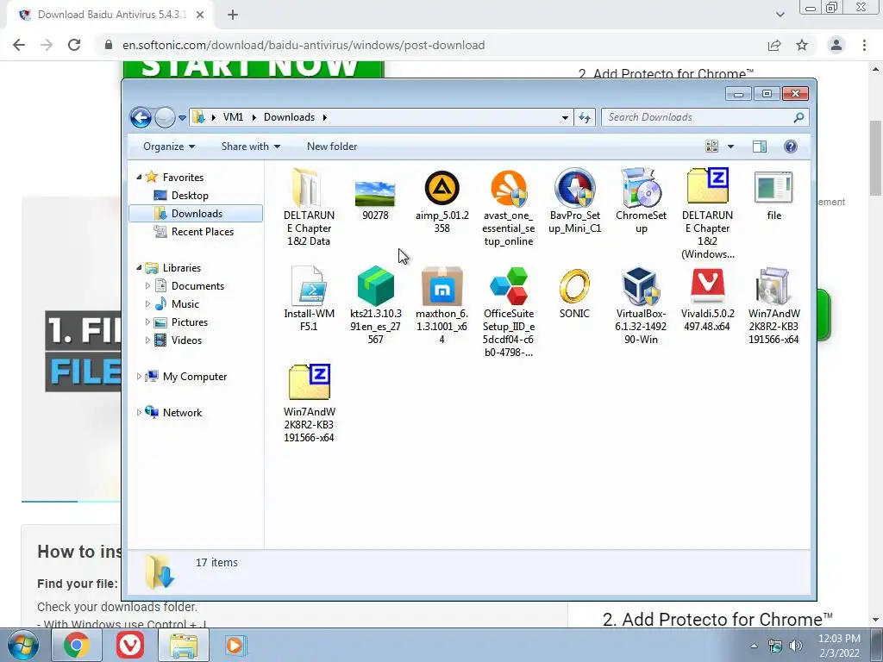The width and height of the screenshot is (883, 662).
Task: Open Chrome profile avatar button
Action: (836, 45)
